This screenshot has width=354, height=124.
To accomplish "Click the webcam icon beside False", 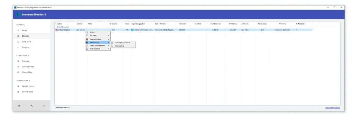I will pos(243,30).
